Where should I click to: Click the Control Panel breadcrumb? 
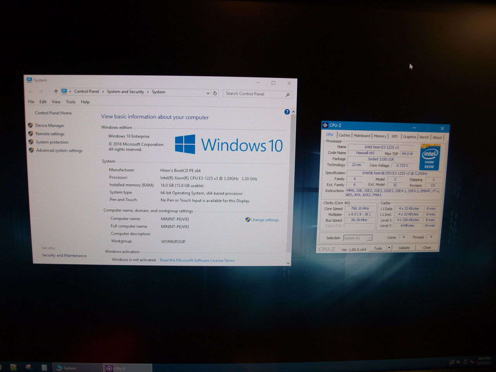[86, 91]
